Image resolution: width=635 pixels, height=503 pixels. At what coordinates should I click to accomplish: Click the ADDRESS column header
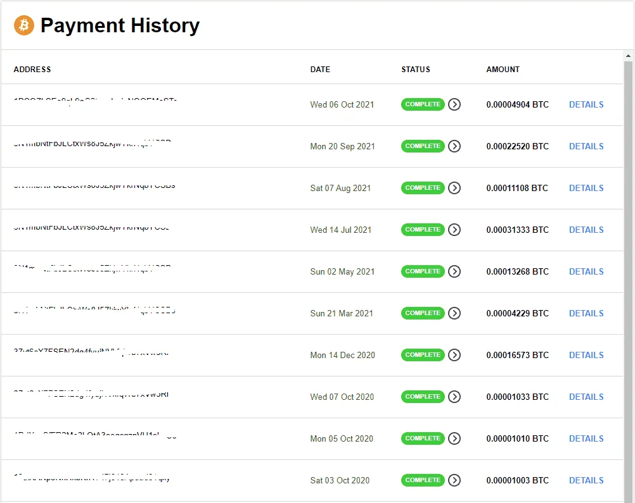tap(32, 70)
